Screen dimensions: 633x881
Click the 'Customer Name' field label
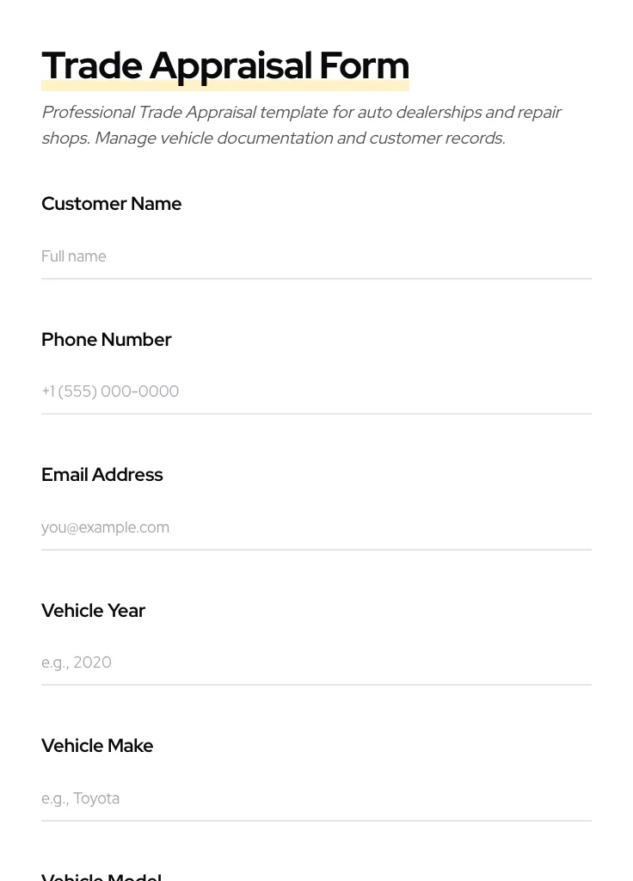(111, 204)
